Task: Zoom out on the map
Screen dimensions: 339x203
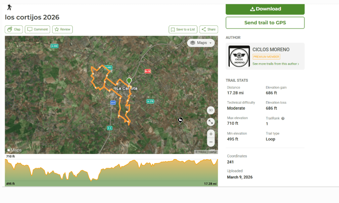Action: click(x=211, y=142)
